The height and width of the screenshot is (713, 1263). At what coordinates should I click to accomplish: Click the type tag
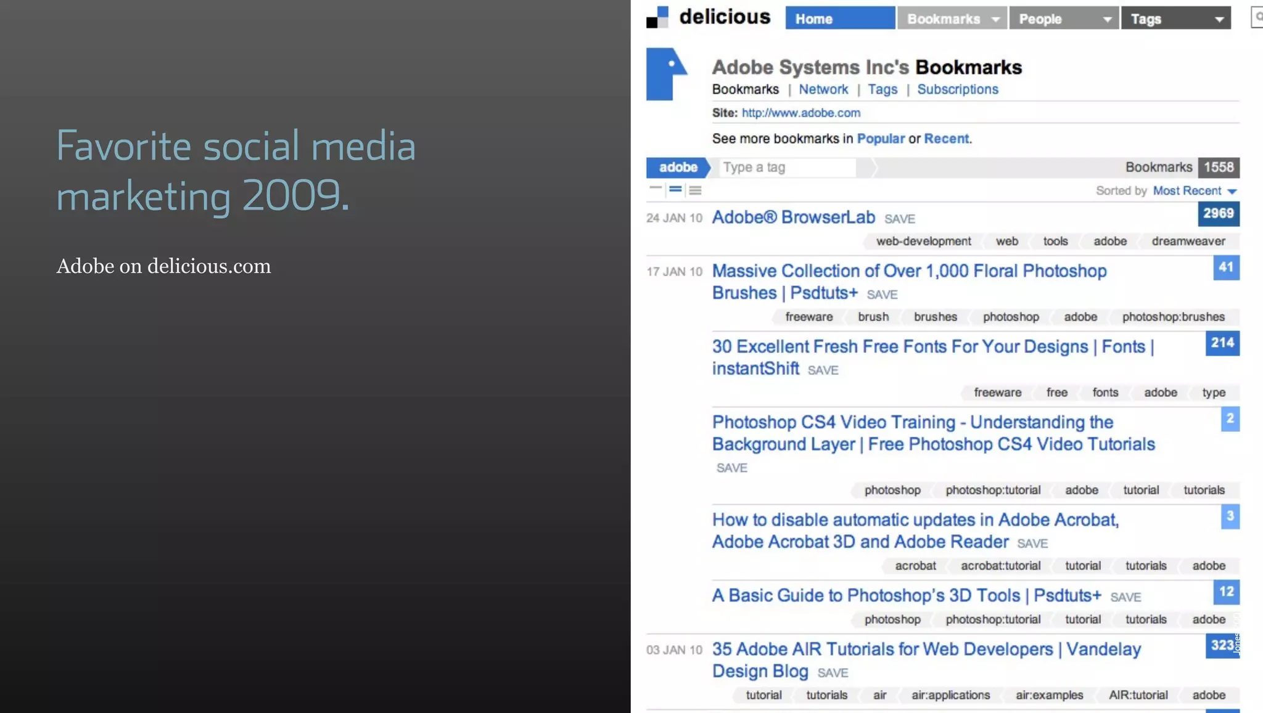tap(1214, 393)
